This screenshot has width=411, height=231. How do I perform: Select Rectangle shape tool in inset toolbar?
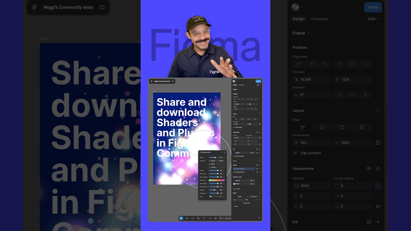pos(193,218)
